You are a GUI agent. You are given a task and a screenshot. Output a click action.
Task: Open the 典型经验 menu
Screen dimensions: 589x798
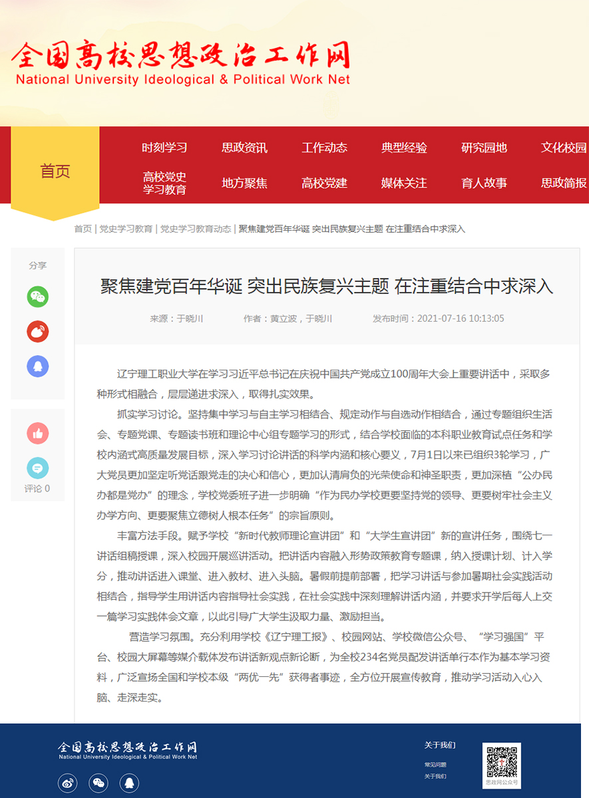pyautogui.click(x=404, y=148)
